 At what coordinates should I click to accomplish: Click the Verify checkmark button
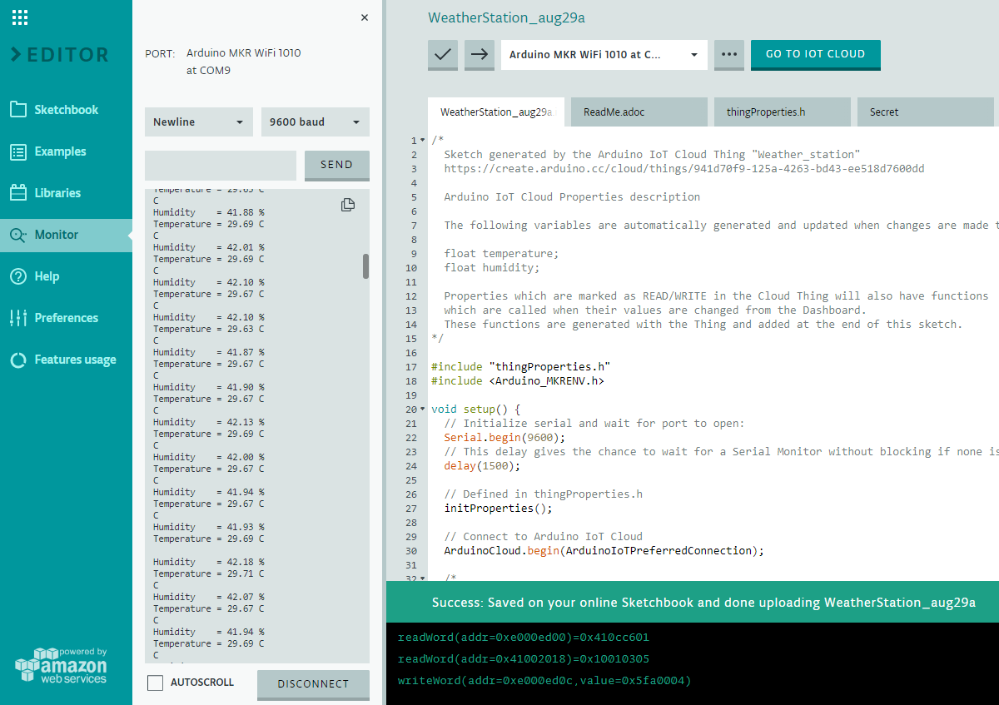[443, 54]
